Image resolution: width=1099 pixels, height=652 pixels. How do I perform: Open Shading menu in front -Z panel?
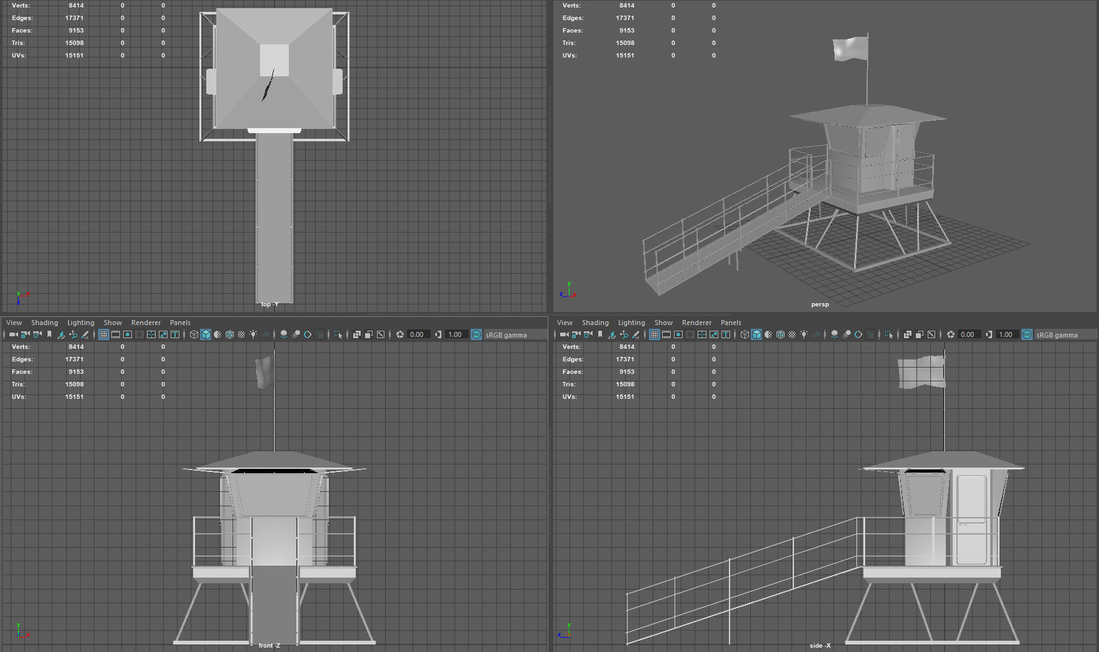pyautogui.click(x=44, y=323)
